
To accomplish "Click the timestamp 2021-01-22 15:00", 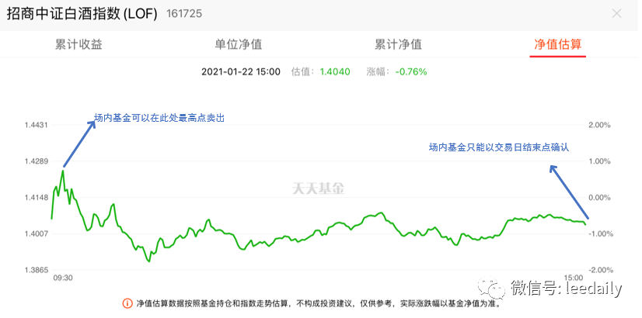I will (241, 72).
